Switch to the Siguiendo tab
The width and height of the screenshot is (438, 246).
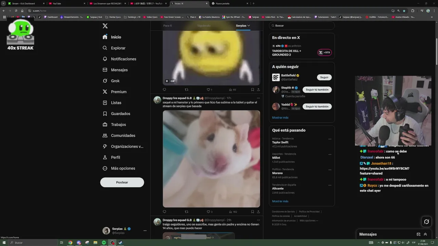(204, 26)
